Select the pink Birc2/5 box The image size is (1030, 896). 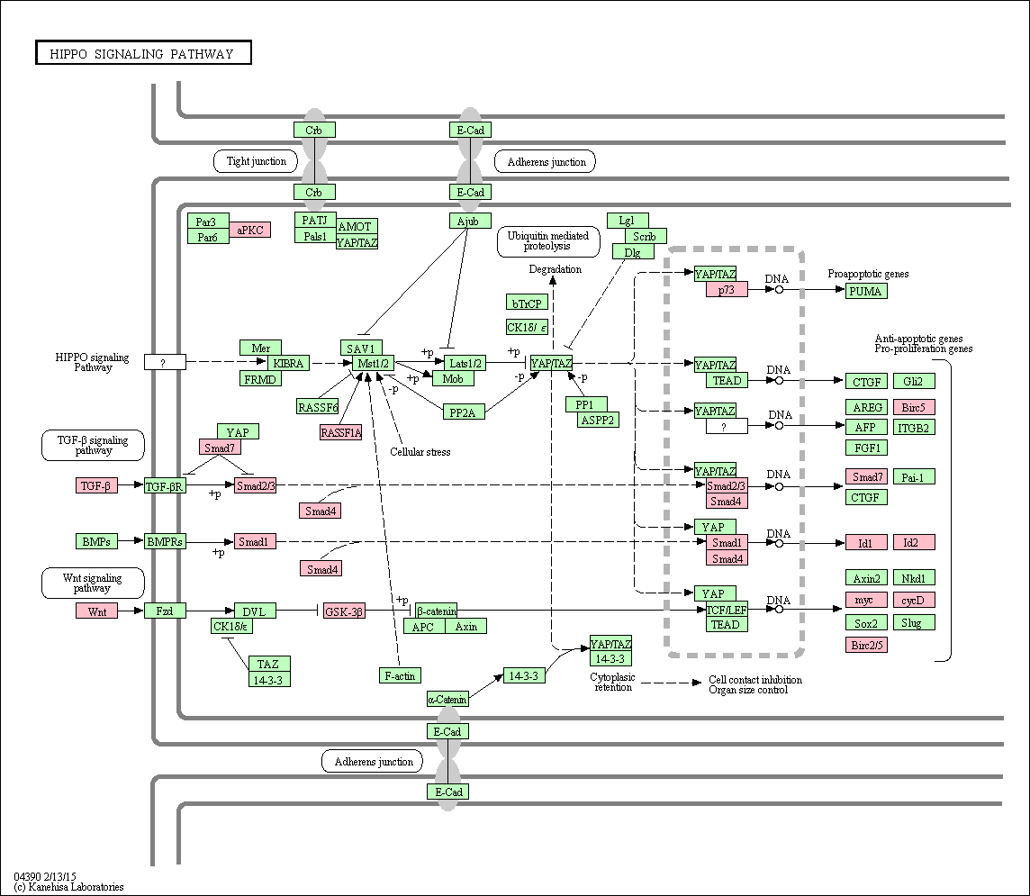click(866, 645)
